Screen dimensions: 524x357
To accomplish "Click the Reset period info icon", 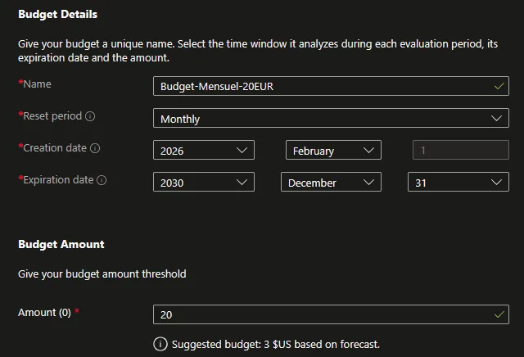I will click(x=90, y=116).
